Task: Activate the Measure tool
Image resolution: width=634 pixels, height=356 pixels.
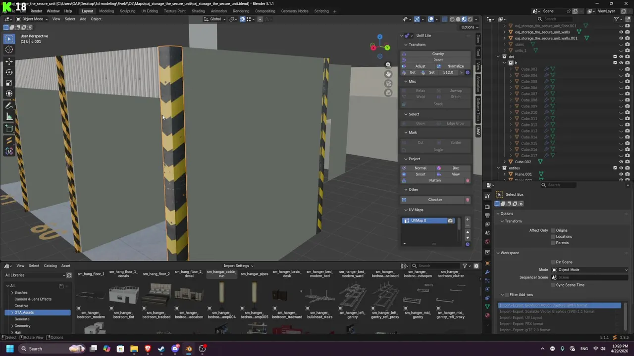Action: pos(9,117)
